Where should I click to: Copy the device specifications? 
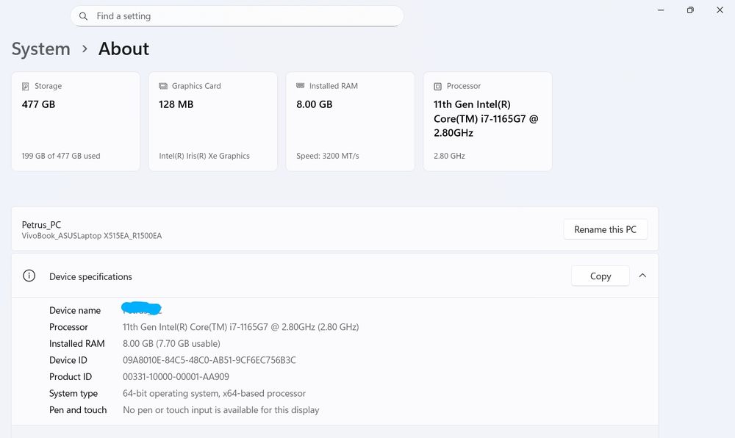coord(600,276)
